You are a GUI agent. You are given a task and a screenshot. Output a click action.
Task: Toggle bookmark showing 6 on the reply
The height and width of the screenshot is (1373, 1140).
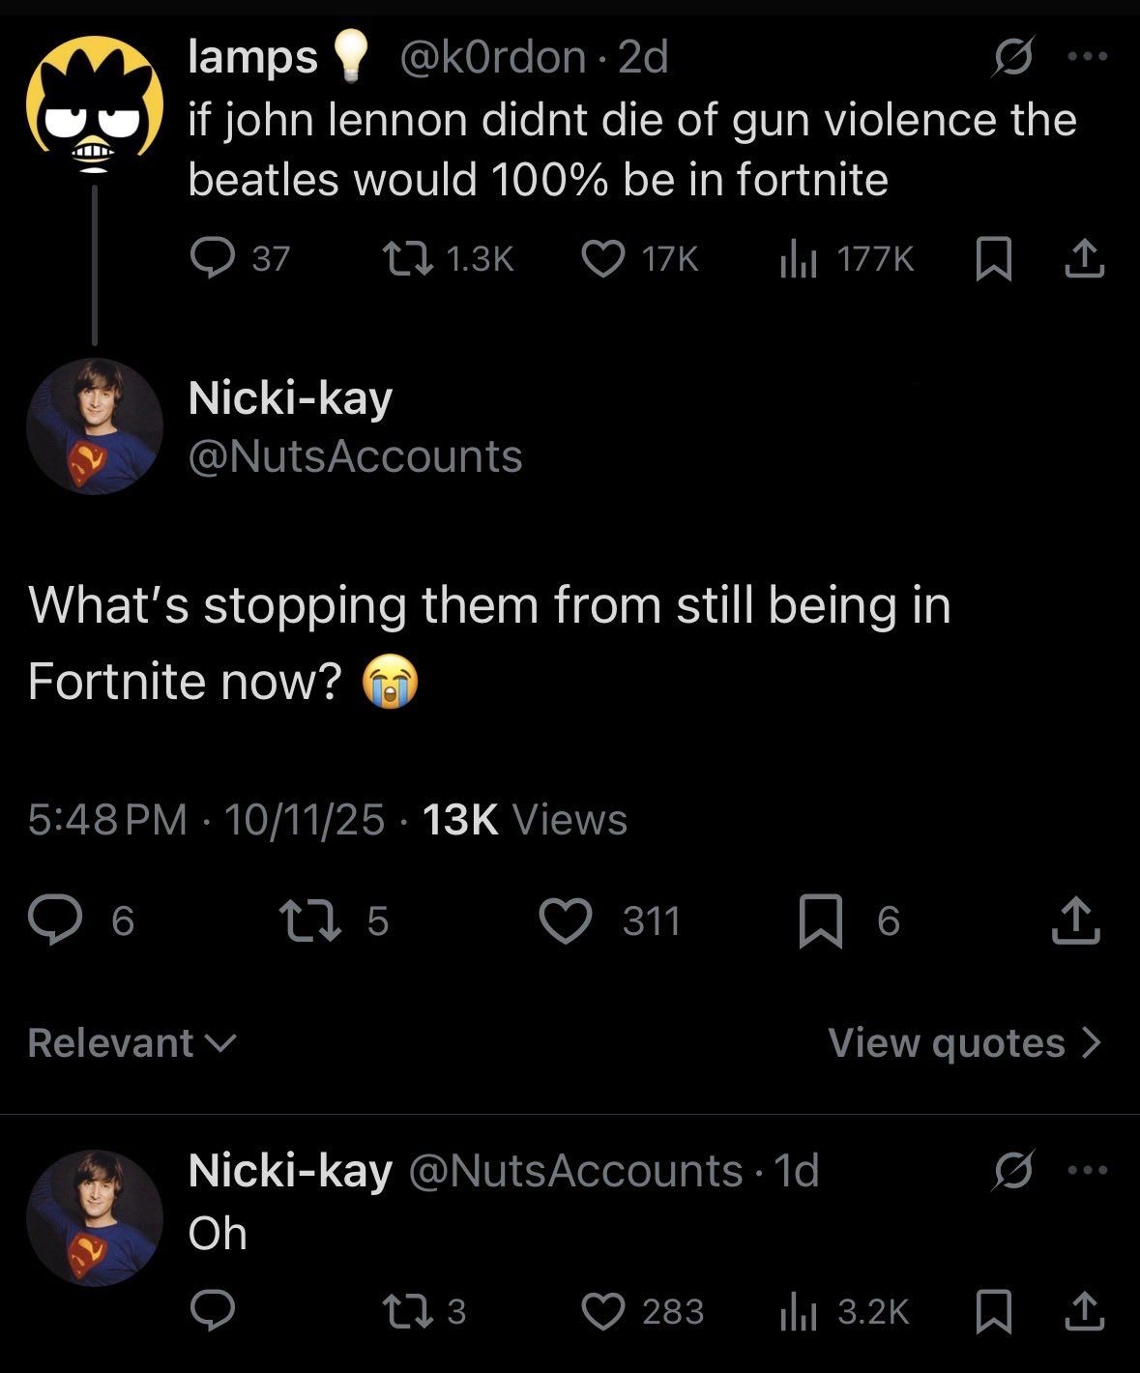point(823,921)
